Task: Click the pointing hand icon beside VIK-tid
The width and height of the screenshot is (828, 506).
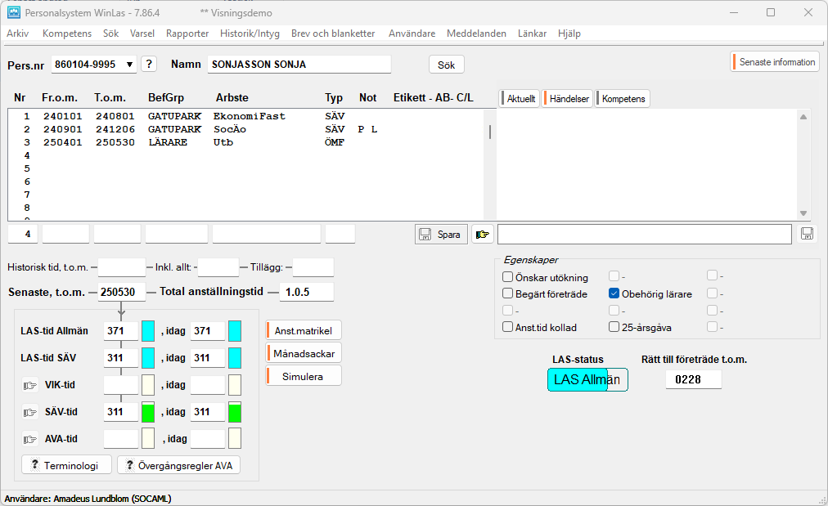Action: pos(30,385)
